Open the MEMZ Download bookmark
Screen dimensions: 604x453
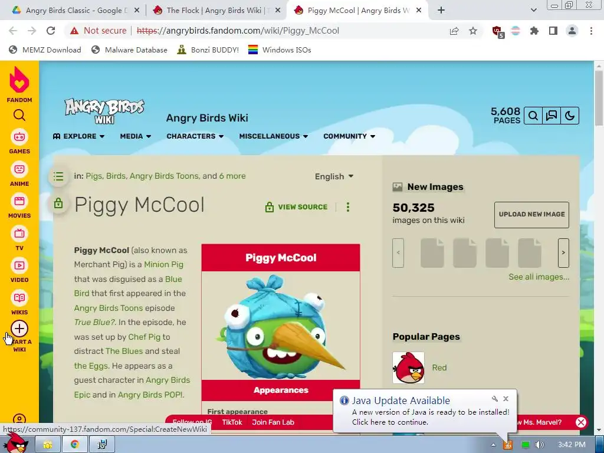pos(45,50)
